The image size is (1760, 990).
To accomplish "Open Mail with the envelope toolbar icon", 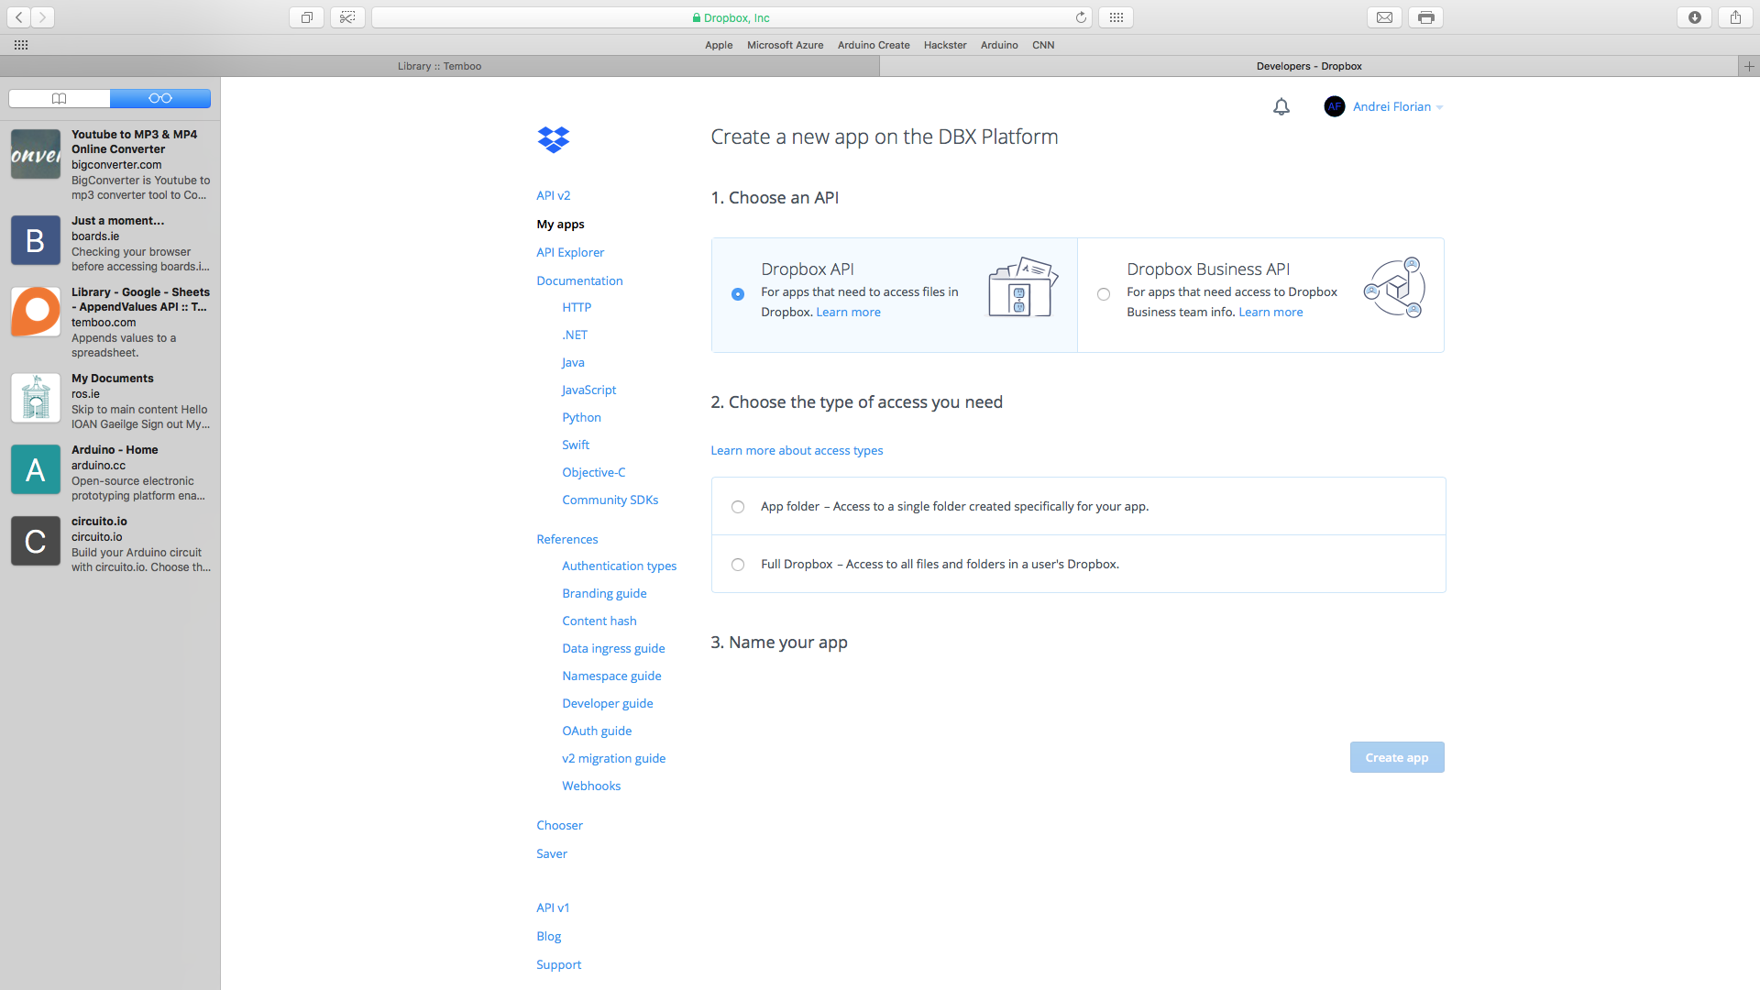I will click(x=1384, y=16).
